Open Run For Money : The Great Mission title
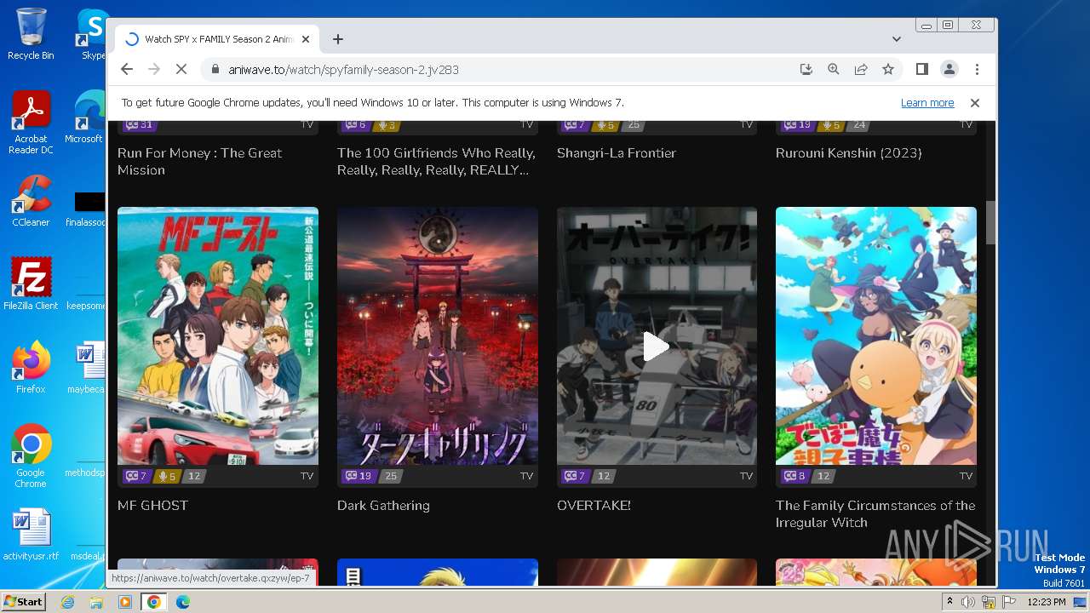The image size is (1090, 613). tap(199, 162)
